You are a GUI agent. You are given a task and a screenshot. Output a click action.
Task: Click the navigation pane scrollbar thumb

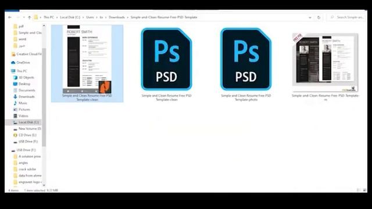coord(44,97)
